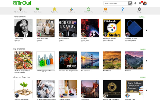Open the Dorm Decor Ideas thumbnail
This screenshot has width=160, height=100.
[45, 28]
